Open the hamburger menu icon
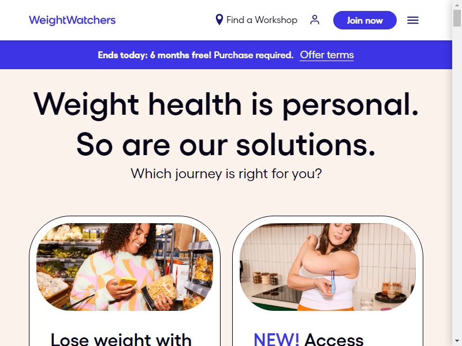462x346 pixels. click(x=413, y=20)
